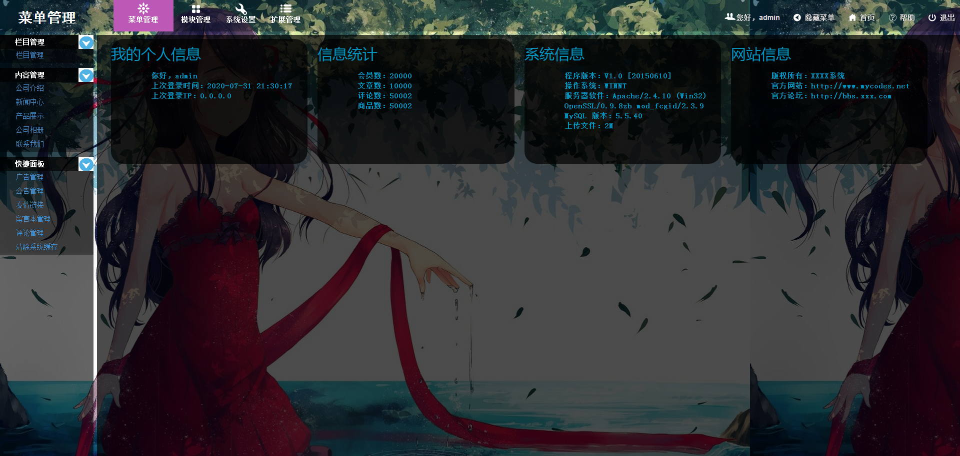Open 友情链接 in sidebar
This screenshot has width=960, height=456.
29,205
